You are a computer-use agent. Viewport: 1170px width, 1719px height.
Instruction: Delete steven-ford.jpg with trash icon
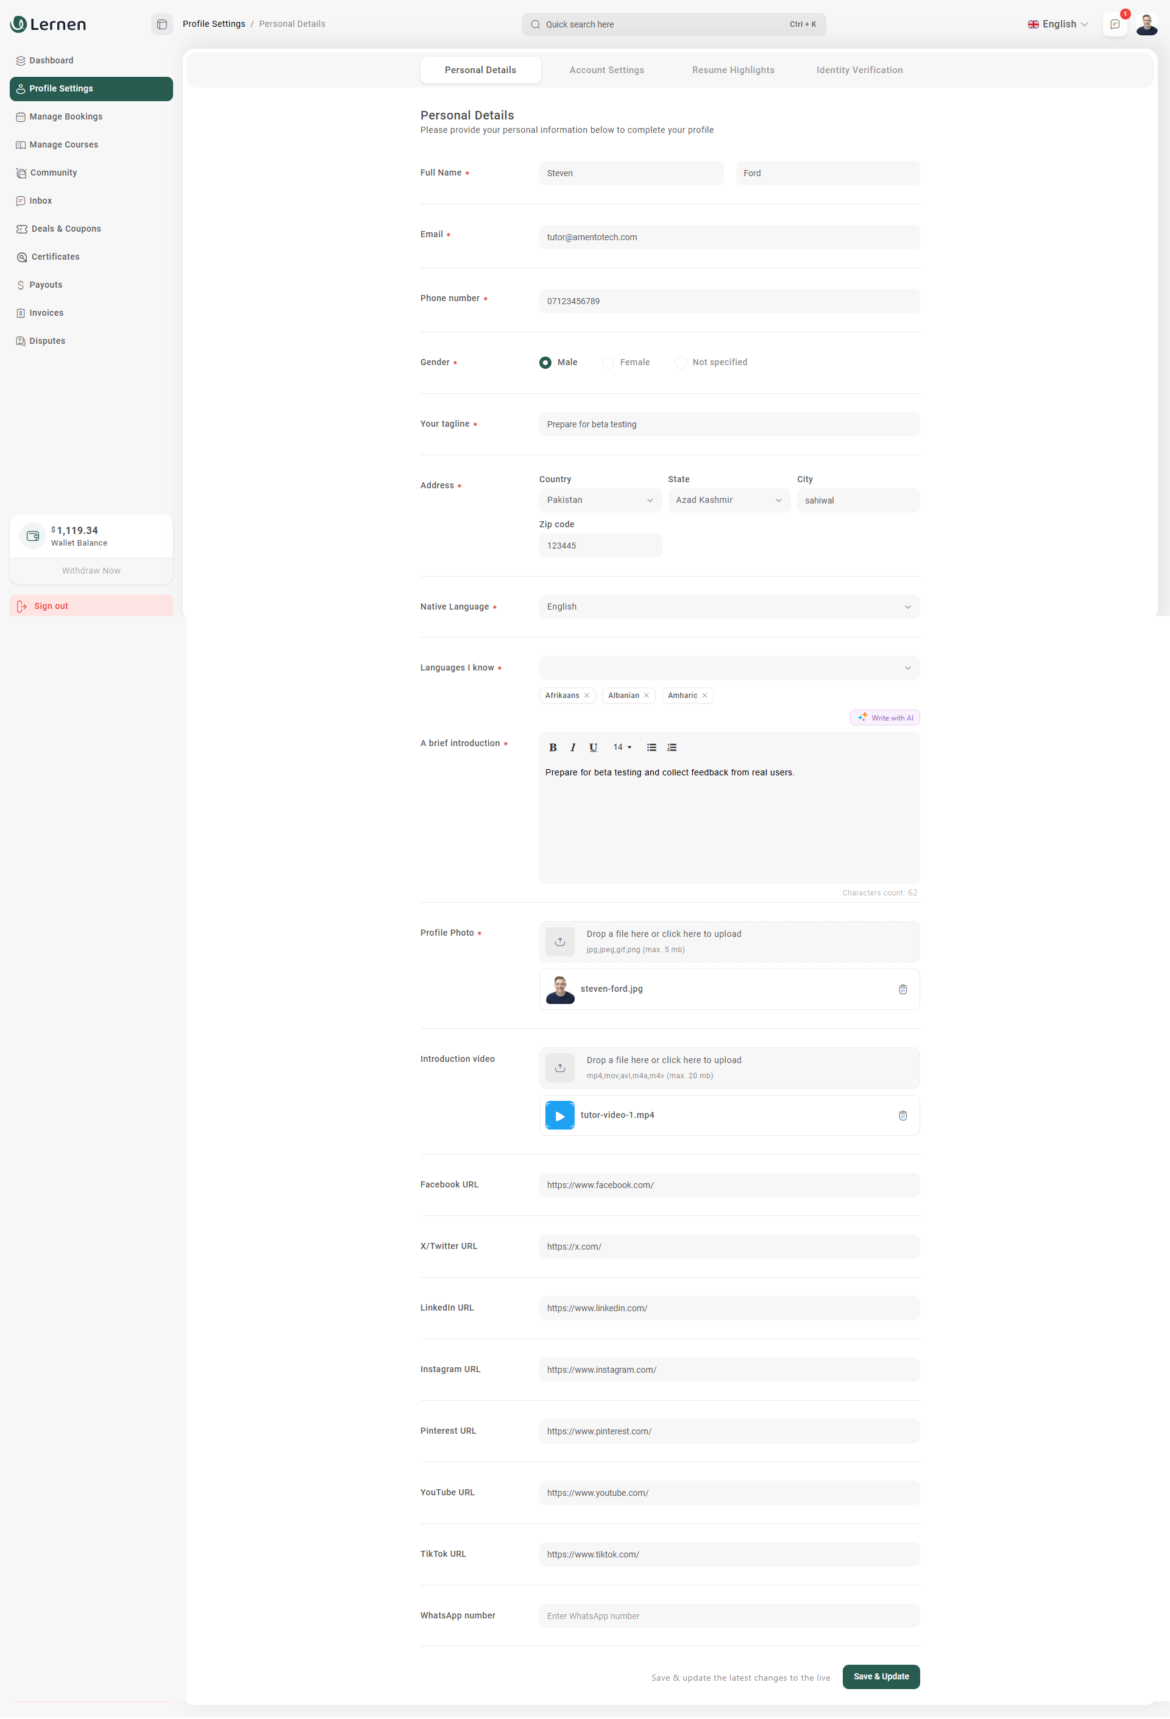[x=902, y=989]
